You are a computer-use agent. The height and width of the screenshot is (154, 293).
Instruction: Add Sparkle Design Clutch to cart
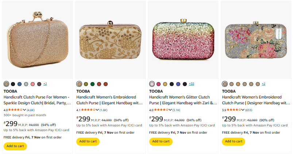click(15, 146)
